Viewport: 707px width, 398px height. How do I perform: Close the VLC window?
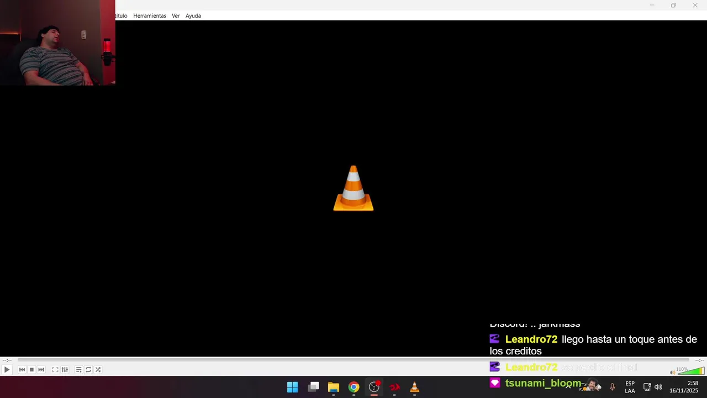(695, 5)
